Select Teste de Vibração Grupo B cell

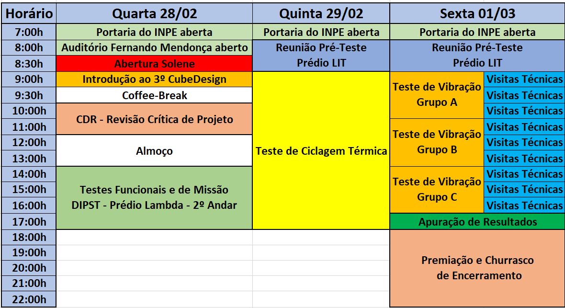coord(437,142)
